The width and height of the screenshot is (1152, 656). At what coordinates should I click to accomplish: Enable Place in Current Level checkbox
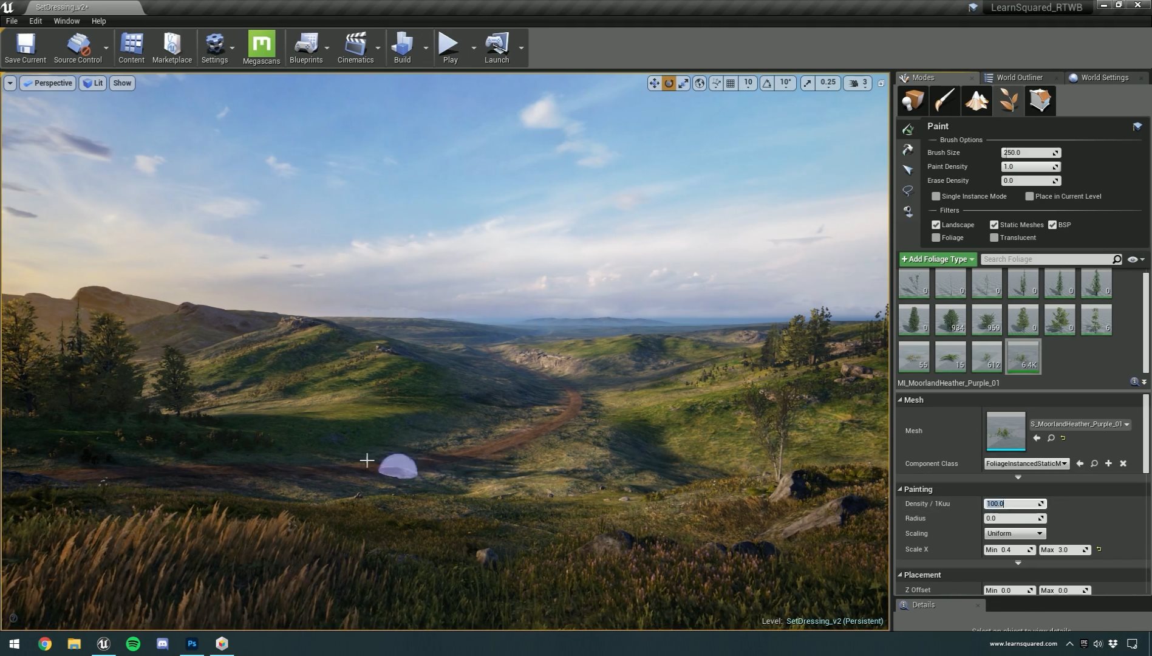tap(1029, 196)
